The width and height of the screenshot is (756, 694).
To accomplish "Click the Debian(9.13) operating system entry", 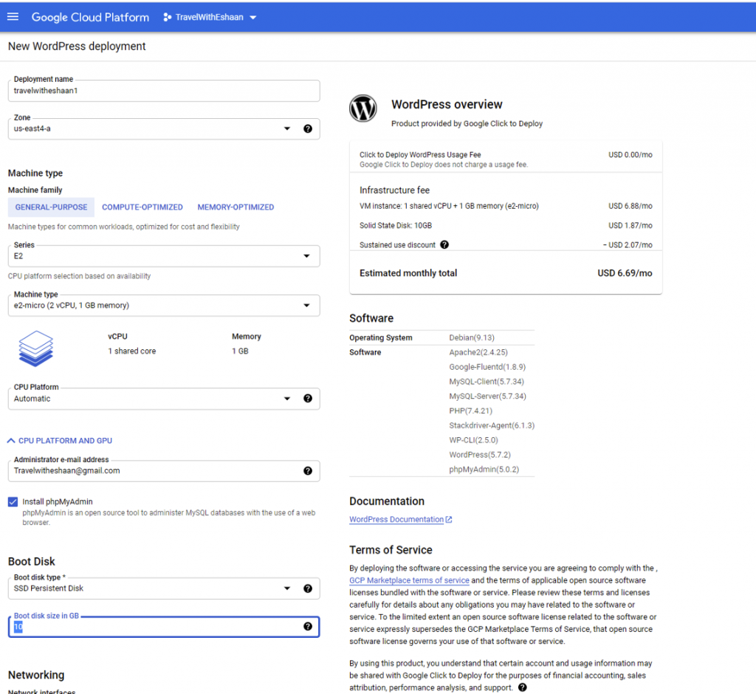I will (472, 337).
